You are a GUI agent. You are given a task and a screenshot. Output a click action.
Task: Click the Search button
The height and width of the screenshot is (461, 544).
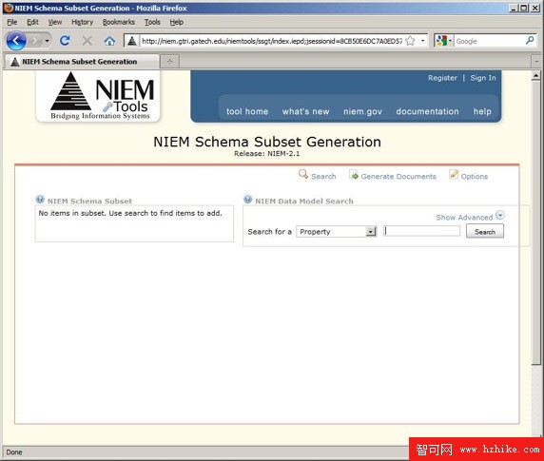coord(485,232)
